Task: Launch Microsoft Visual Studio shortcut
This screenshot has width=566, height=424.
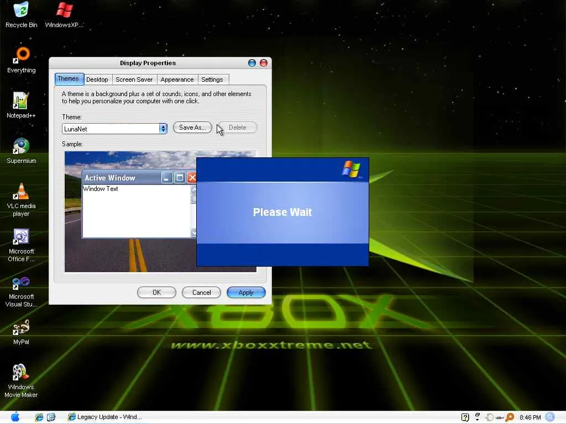Action: tap(21, 290)
